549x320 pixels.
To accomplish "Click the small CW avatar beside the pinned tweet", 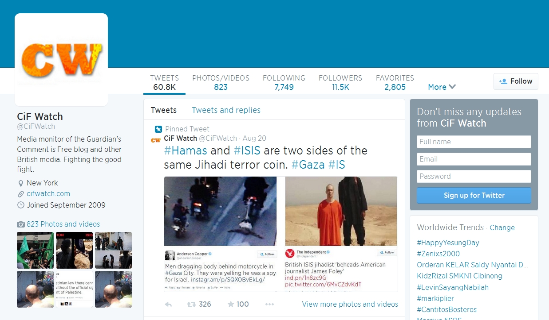I will 155,140.
